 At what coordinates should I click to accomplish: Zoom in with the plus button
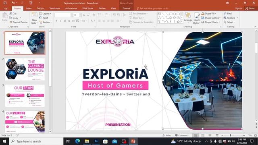click(244, 135)
